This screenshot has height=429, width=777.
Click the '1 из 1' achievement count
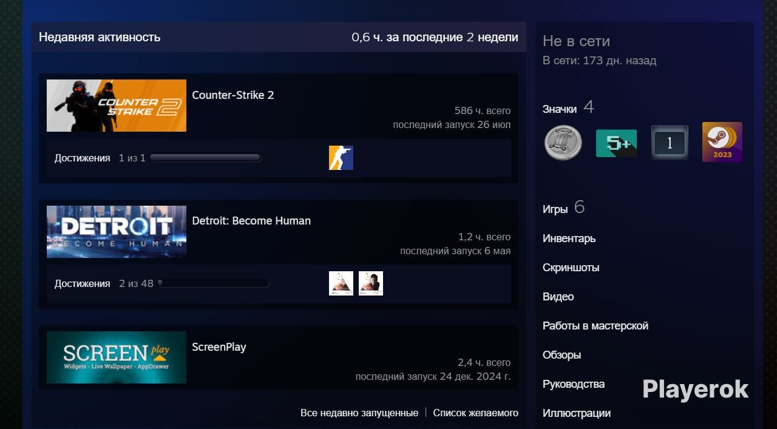pos(132,158)
